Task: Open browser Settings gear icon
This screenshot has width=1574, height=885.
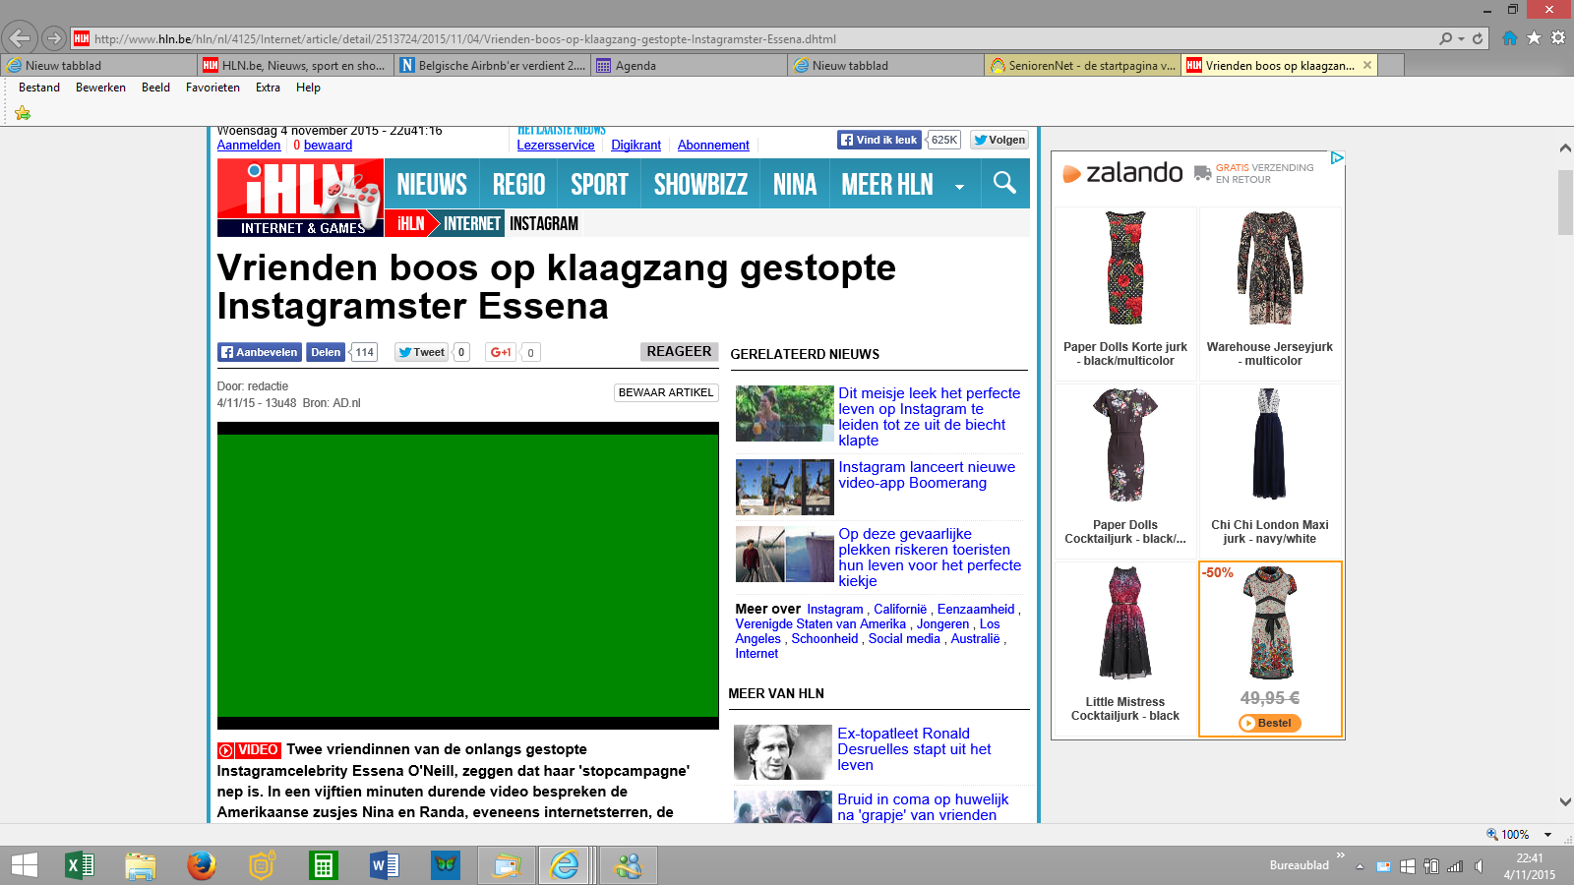Action: pos(1558,38)
